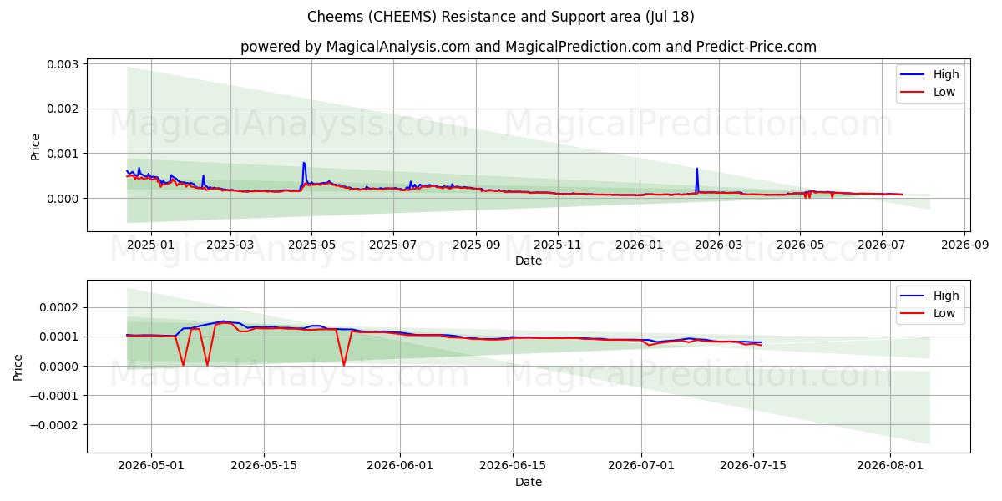Click the bottom chart's 'Date' axis label
The width and height of the screenshot is (1002, 501).
coord(529,482)
